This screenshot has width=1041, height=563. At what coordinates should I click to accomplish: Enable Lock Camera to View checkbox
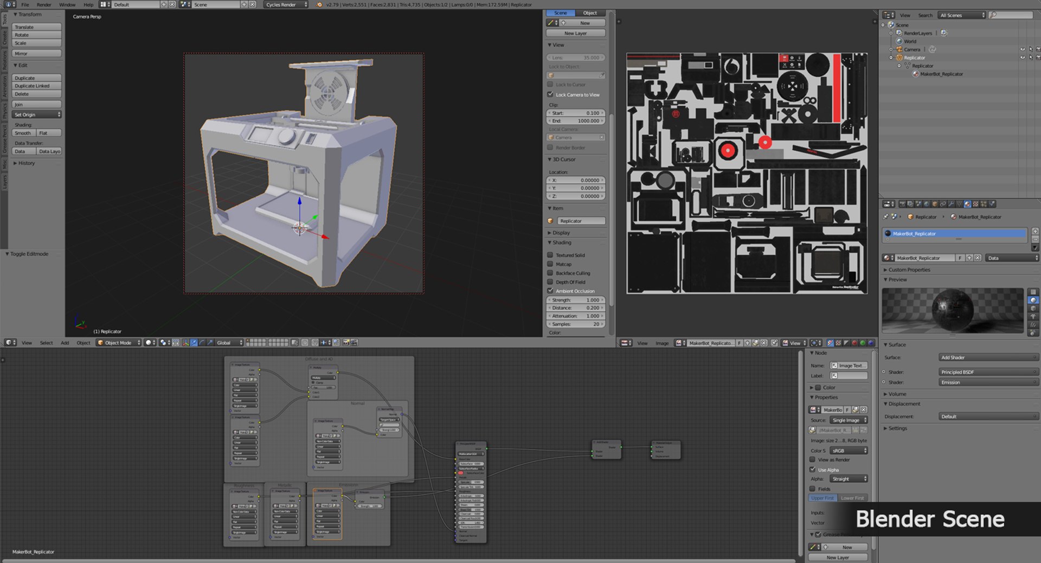[x=550, y=94]
